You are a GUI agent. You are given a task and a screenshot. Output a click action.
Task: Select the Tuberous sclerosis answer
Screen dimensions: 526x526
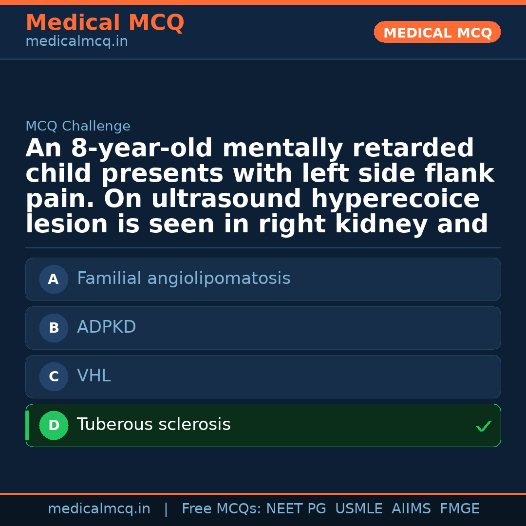(154, 425)
